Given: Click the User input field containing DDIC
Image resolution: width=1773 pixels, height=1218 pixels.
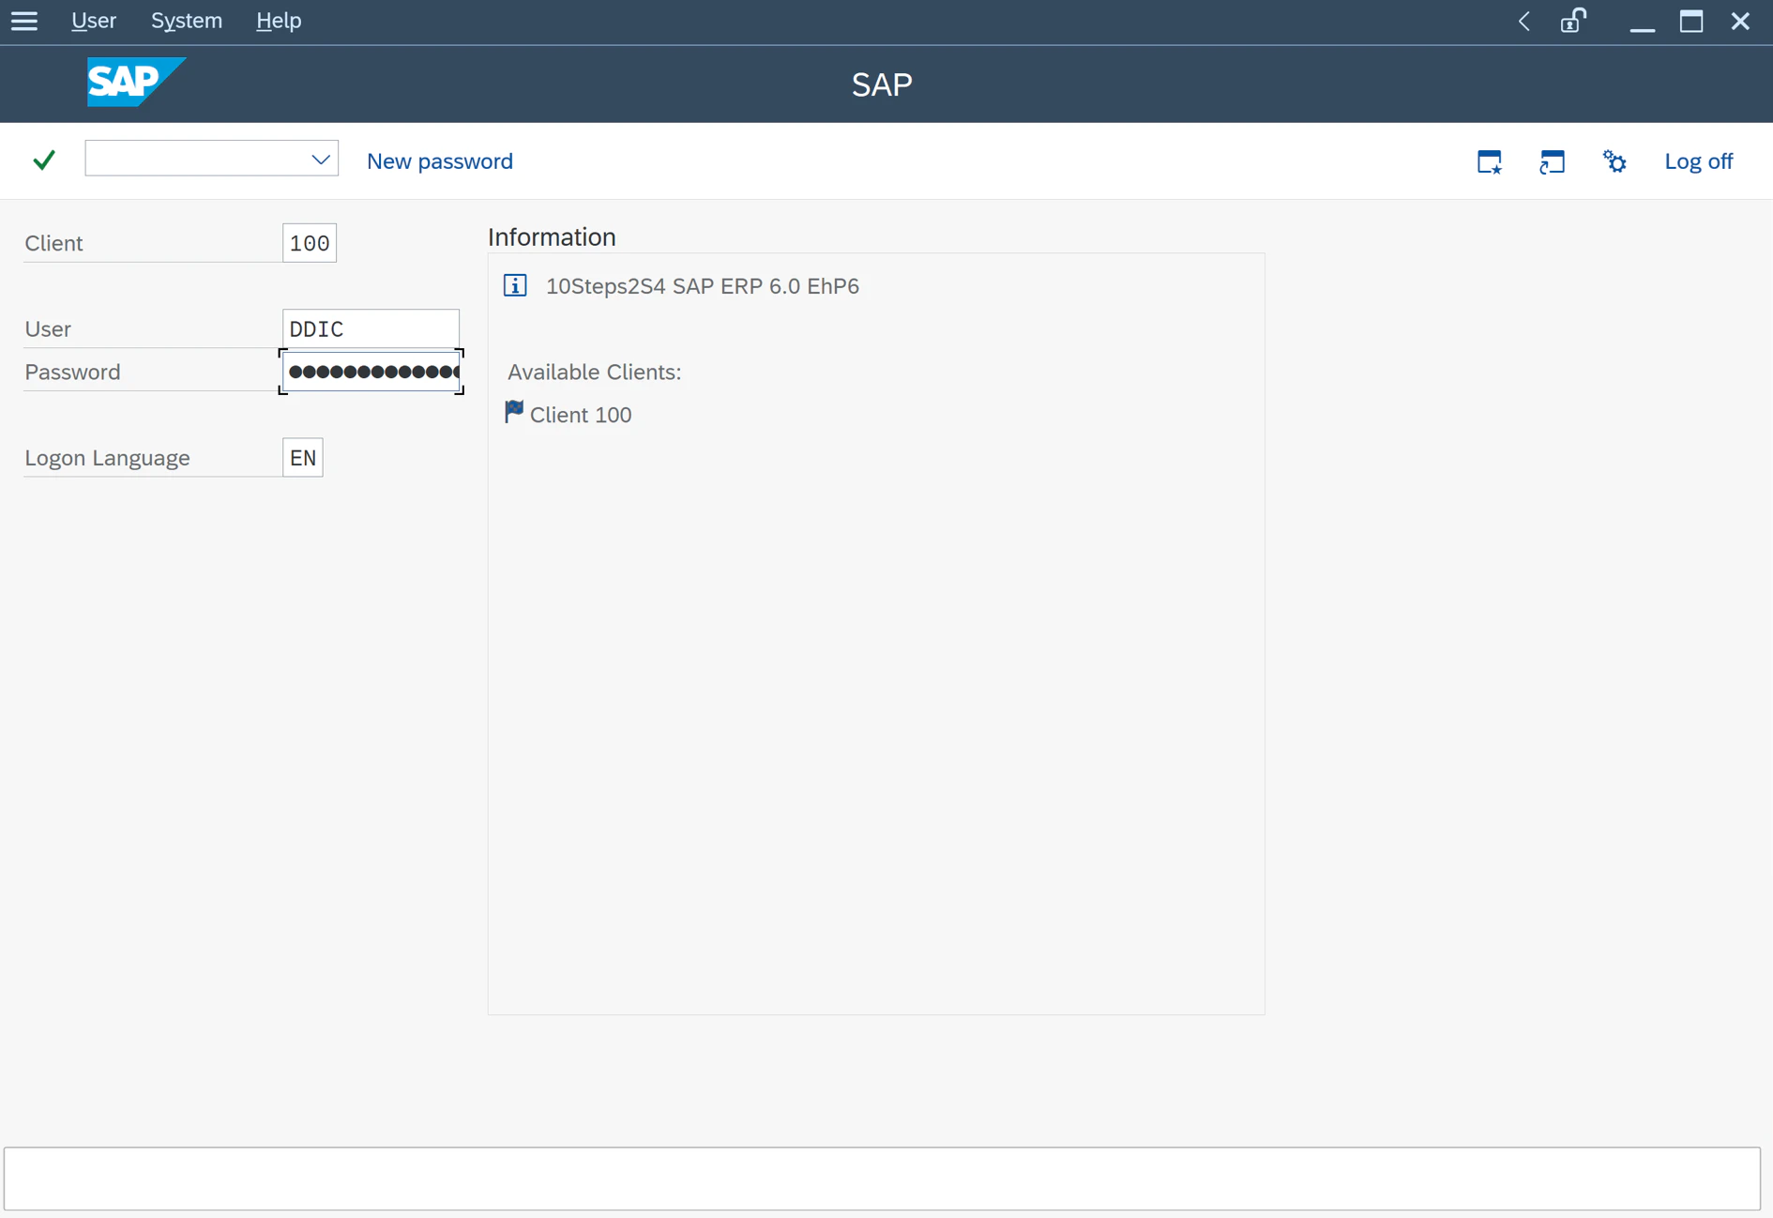Looking at the screenshot, I should [371, 328].
